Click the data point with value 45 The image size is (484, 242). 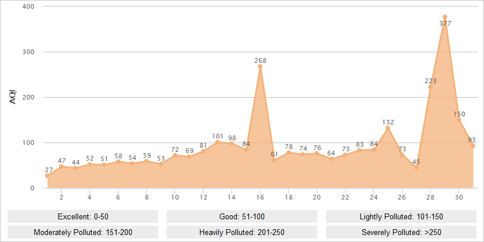(416, 168)
